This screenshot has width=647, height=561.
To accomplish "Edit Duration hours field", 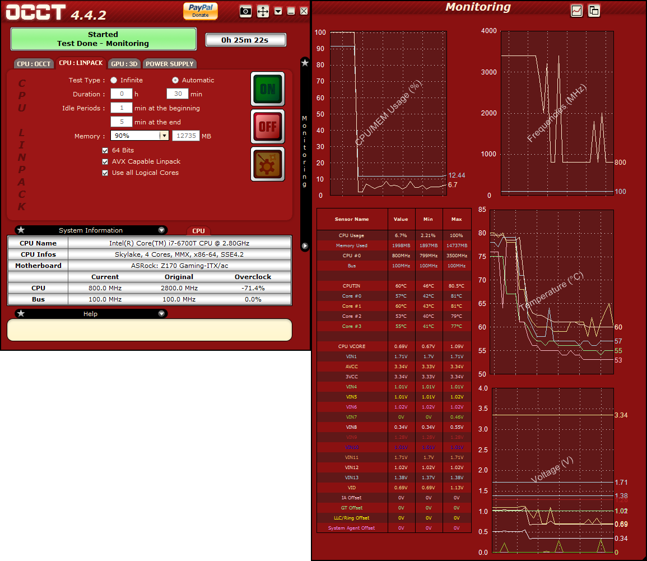I will (x=122, y=94).
